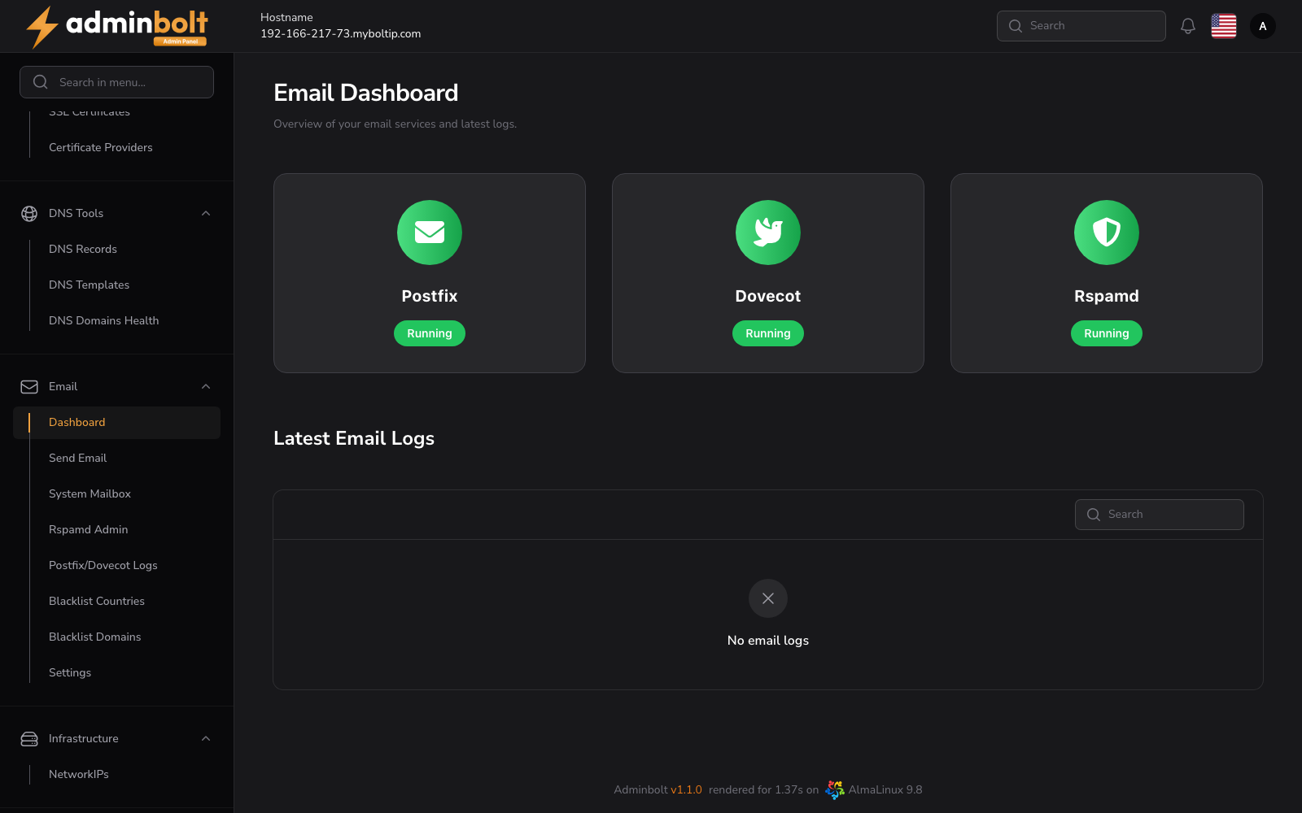Viewport: 1302px width, 813px height.
Task: Click the Rspamd shield icon
Action: (1107, 233)
